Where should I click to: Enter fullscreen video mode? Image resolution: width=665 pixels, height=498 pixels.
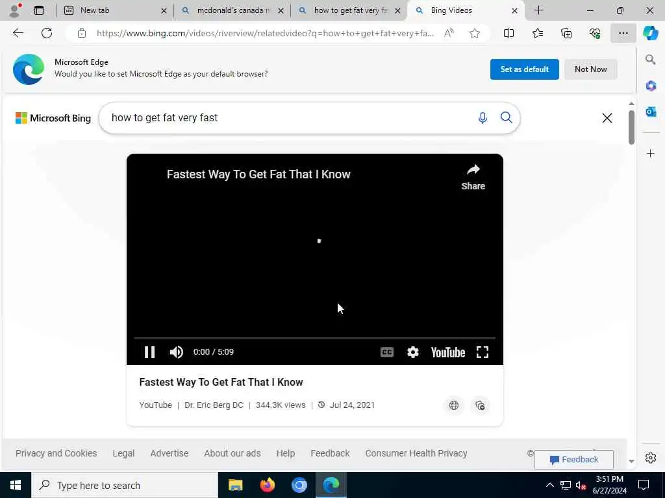coord(483,352)
